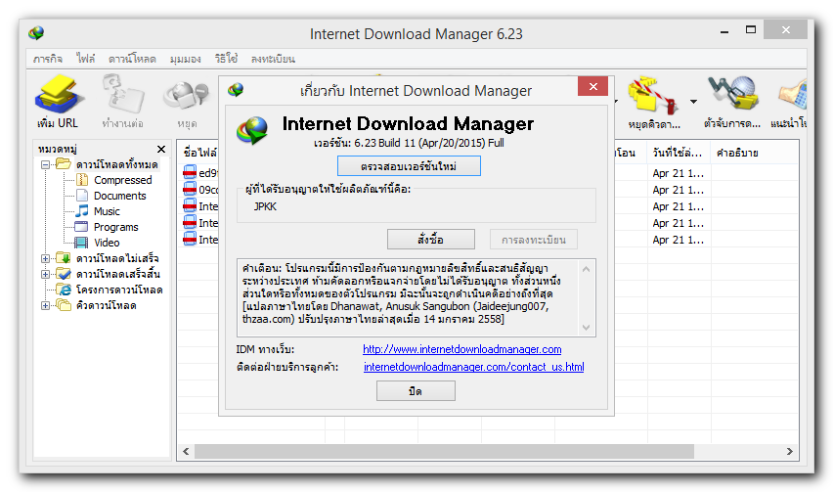Click the หยุดคิวดา... stop queue icon
The width and height of the screenshot is (833, 492).
(x=653, y=96)
